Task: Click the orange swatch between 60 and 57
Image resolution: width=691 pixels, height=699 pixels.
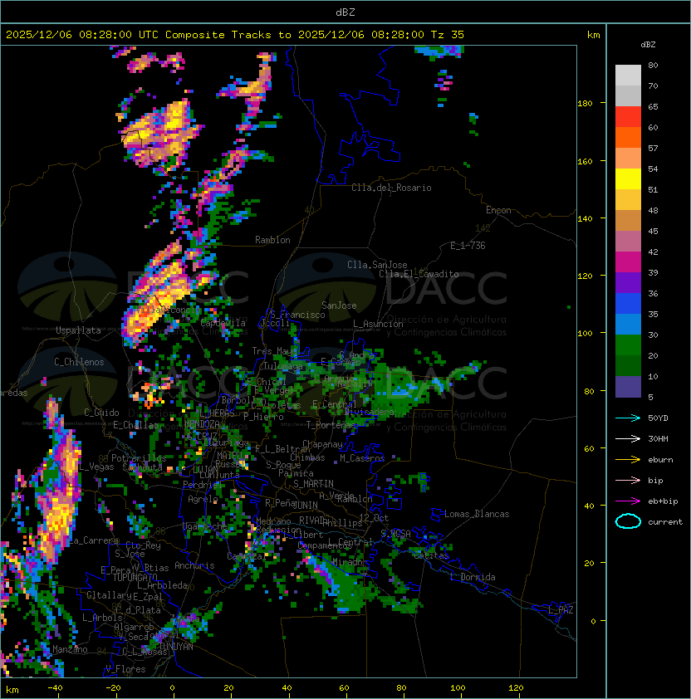Action: coord(628,137)
